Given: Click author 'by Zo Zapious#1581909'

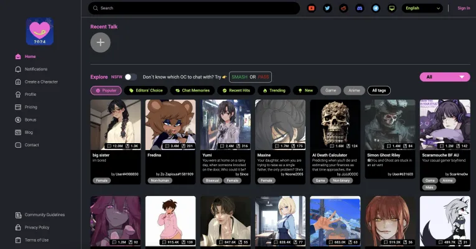Looking at the screenshot, I should click(175, 174).
